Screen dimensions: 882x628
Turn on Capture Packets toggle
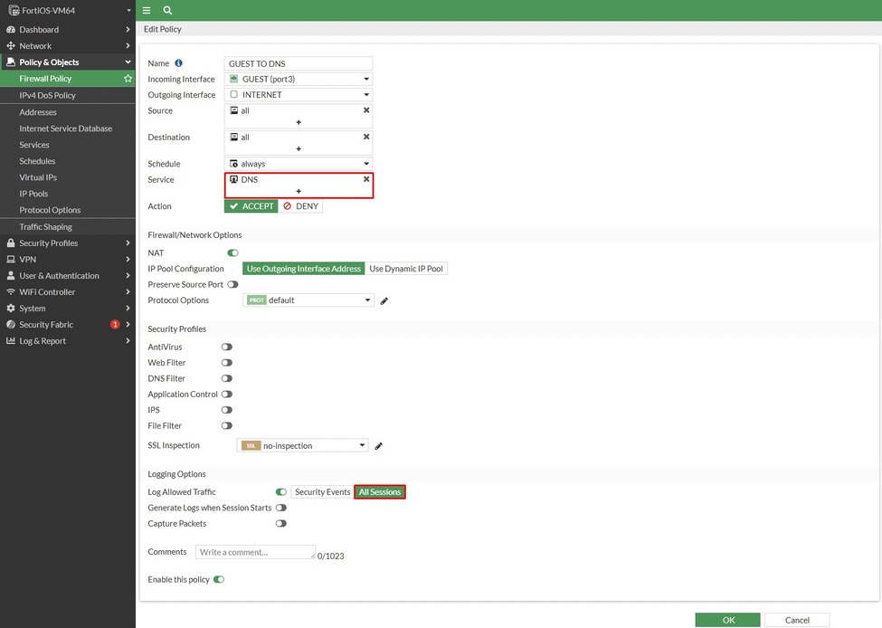(280, 523)
